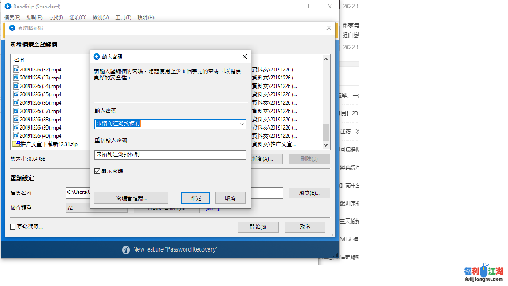Image resolution: width=508 pixels, height=286 pixels.
Task: Click the Bandizip icon in 輸入密碼 dialog title
Action: pyautogui.click(x=97, y=56)
